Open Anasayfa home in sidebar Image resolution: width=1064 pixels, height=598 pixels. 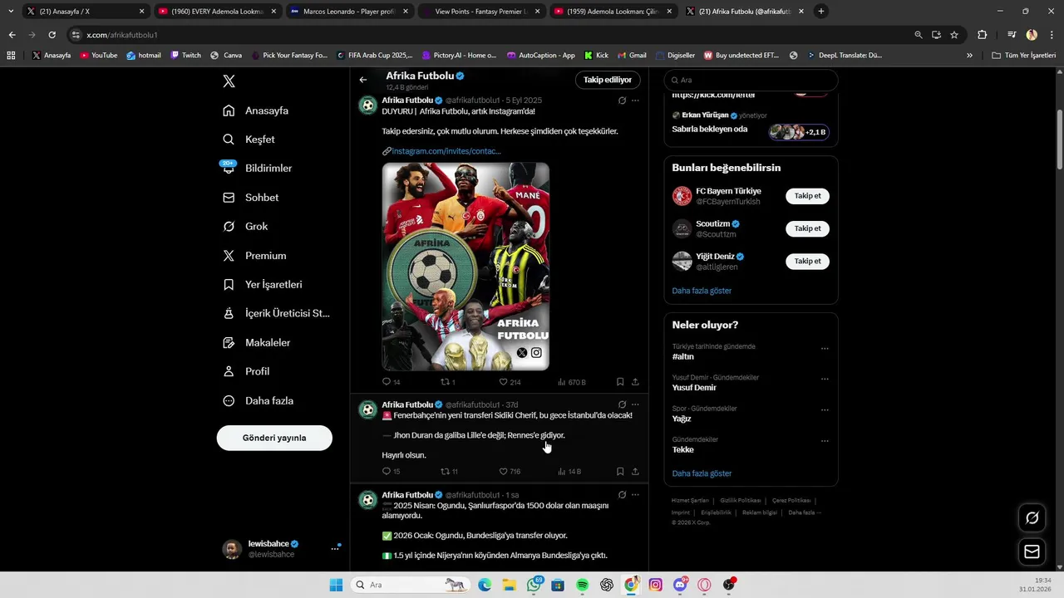[256, 110]
